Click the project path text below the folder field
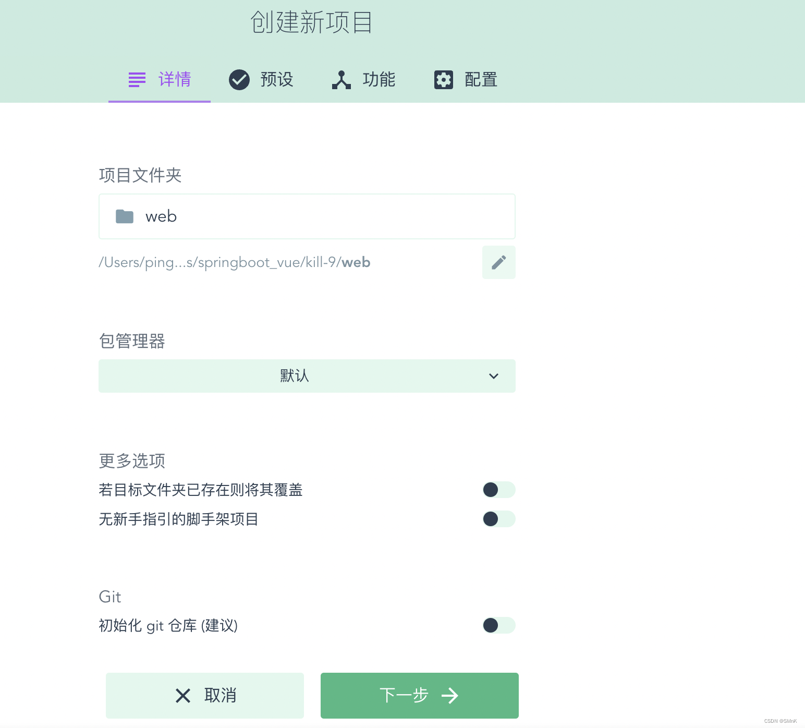Screen dimensions: 805x728 click(x=235, y=262)
